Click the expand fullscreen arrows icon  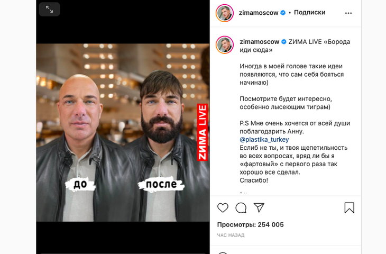pos(50,10)
